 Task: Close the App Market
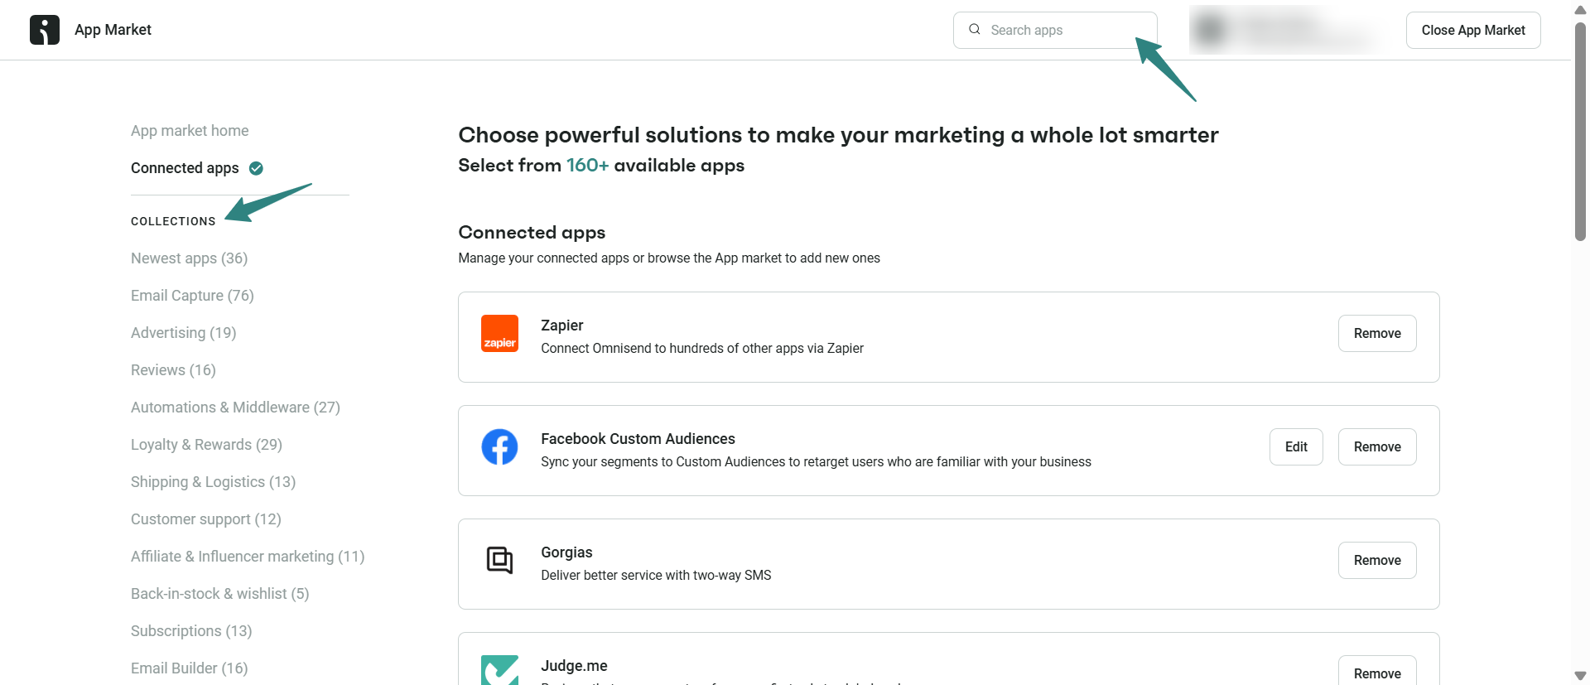tap(1473, 30)
